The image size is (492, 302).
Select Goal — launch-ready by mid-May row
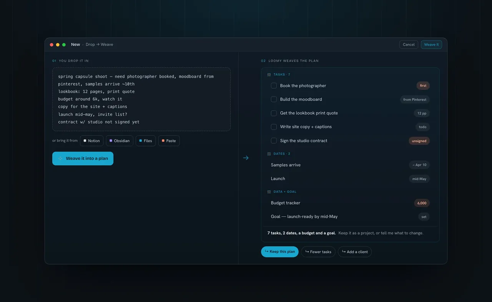(x=350, y=217)
